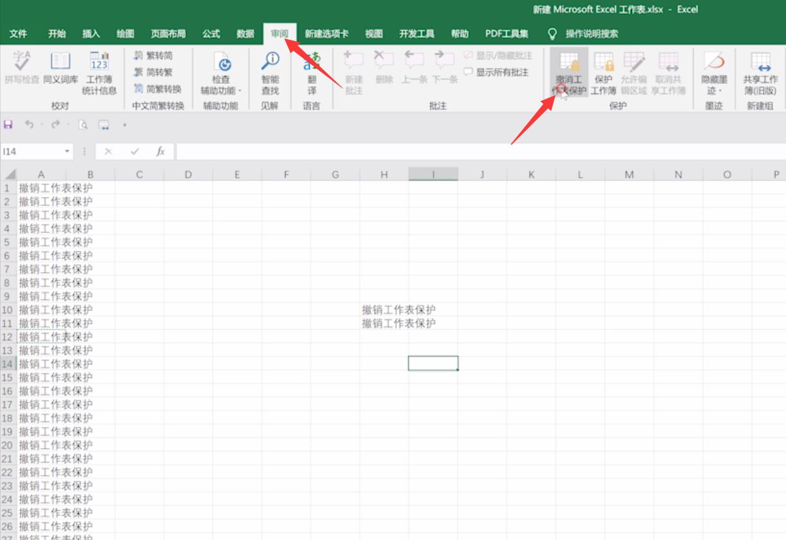Click the shared workbook icon in quick access toolbar
The image size is (786, 540).
103,124
